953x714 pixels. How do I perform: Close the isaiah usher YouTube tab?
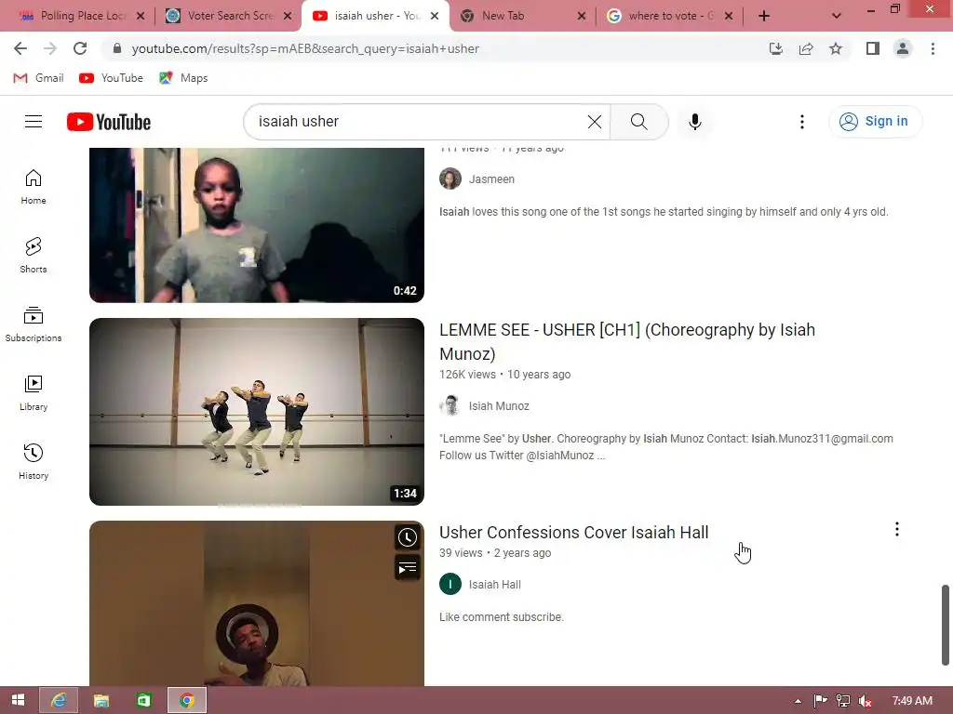pyautogui.click(x=435, y=16)
